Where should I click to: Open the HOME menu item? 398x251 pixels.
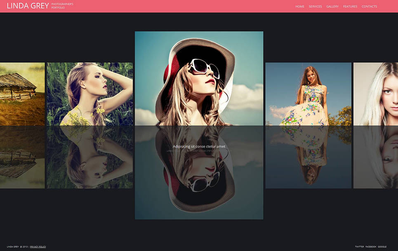tap(300, 7)
